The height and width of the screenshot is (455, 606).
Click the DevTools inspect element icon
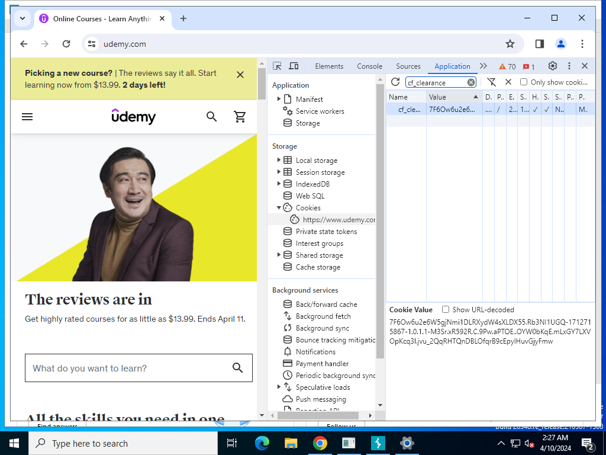(277, 66)
